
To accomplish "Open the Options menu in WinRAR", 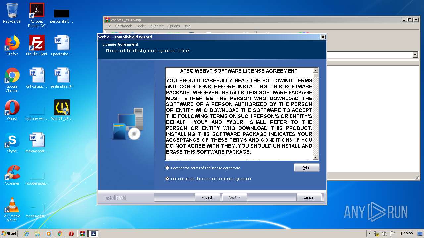I will (173, 26).
